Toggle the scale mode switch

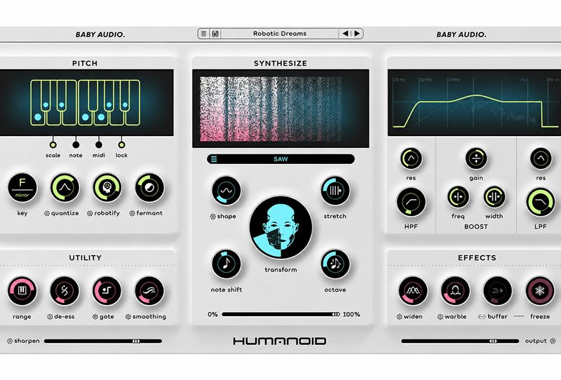53,144
